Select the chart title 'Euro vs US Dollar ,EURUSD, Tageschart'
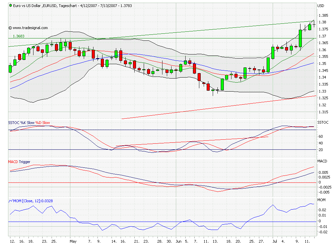This screenshot has height=247, width=336. click(x=46, y=6)
